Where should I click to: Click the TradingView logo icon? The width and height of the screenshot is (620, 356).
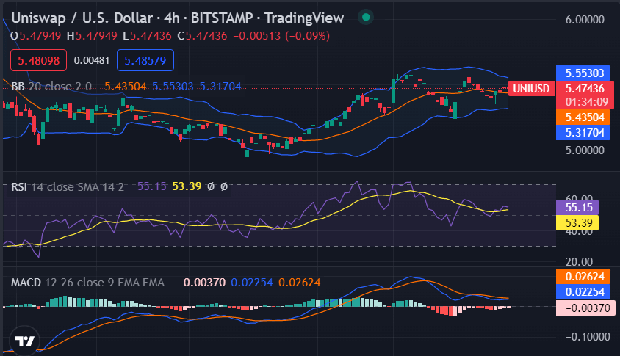tap(24, 340)
